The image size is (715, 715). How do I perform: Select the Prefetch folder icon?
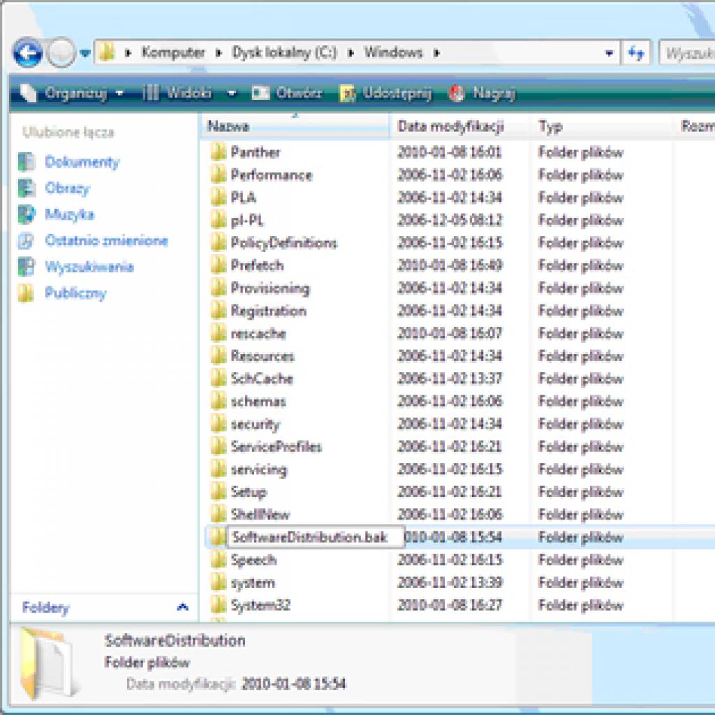pyautogui.click(x=219, y=265)
